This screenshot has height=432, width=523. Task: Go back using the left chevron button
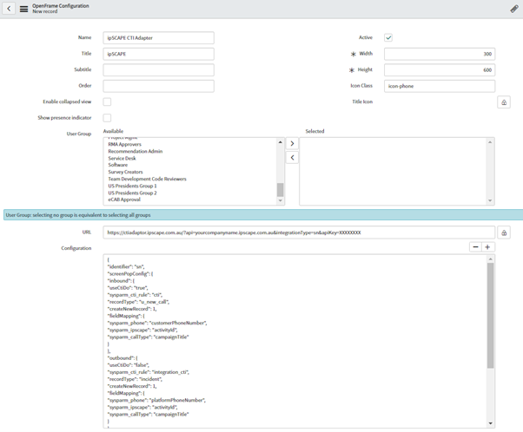pos(9,9)
